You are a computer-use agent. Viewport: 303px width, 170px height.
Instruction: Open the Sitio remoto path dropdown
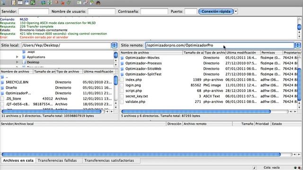298,45
